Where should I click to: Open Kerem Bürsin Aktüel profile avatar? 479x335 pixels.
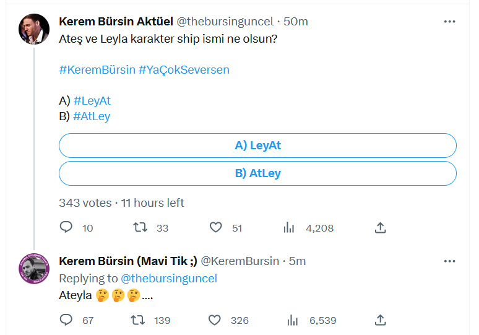click(x=34, y=29)
